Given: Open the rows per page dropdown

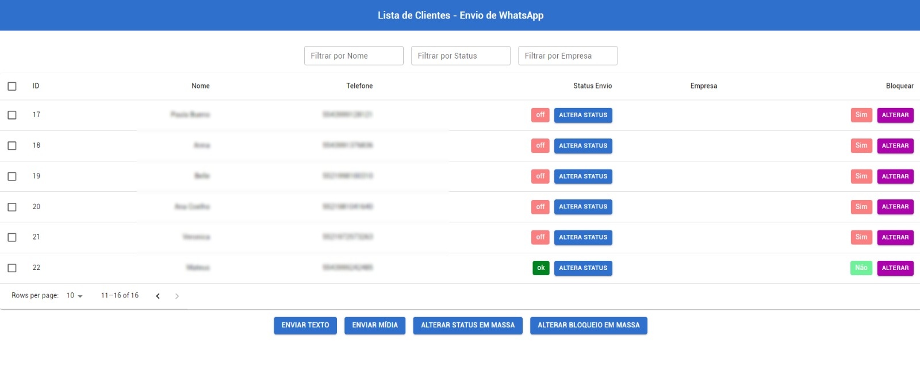Looking at the screenshot, I should tap(74, 296).
